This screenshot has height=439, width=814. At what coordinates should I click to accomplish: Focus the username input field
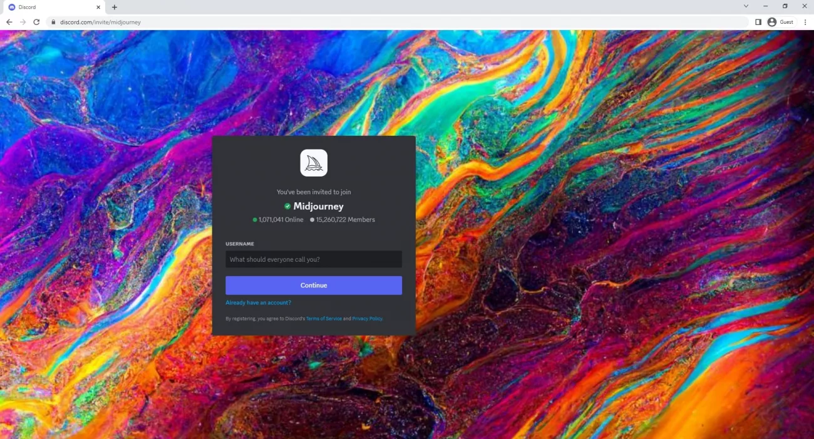click(x=314, y=259)
